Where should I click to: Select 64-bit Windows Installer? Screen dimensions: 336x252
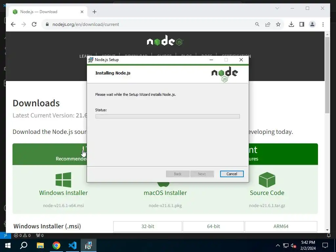coord(213,226)
